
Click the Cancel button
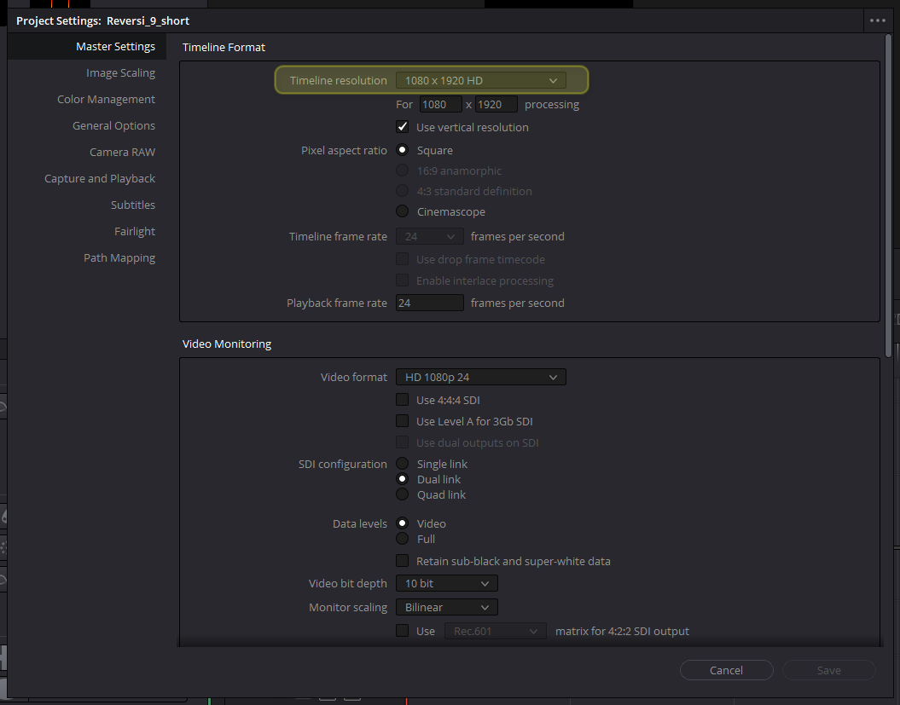726,670
